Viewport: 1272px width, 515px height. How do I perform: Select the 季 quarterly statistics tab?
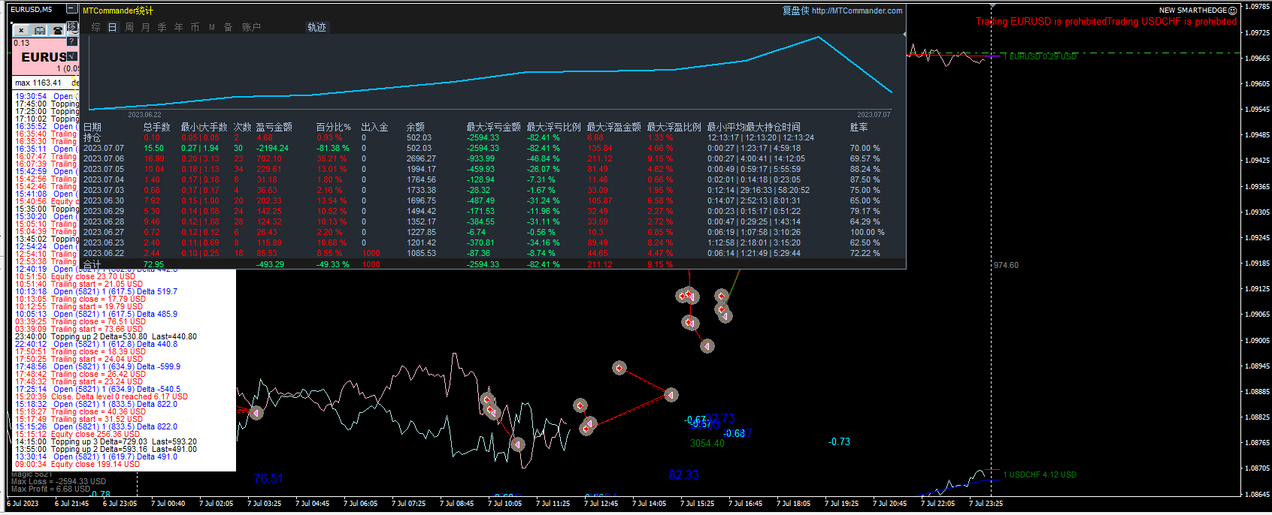coord(162,27)
